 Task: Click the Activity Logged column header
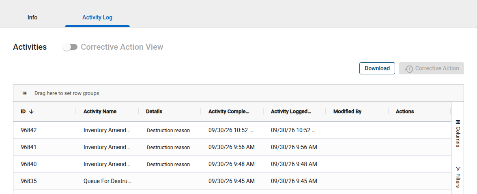(291, 112)
